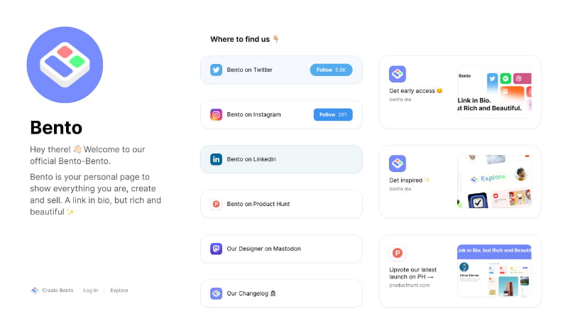Click bento.me under Get inspired
The height and width of the screenshot is (319, 568).
[x=400, y=189]
